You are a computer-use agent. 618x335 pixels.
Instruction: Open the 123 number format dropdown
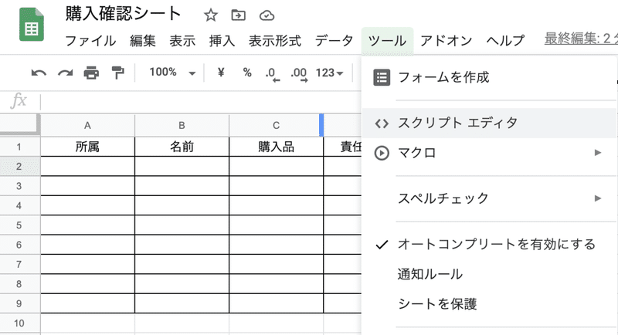point(329,73)
